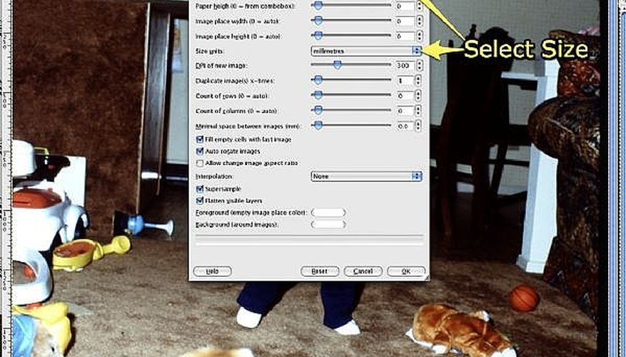Click the DPI of new image spin arrows
The height and width of the screenshot is (357, 626).
[418, 65]
